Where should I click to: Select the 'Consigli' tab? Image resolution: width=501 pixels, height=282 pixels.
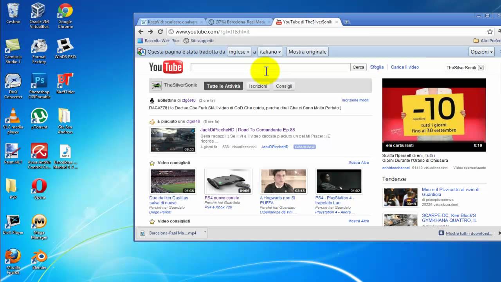click(x=284, y=86)
